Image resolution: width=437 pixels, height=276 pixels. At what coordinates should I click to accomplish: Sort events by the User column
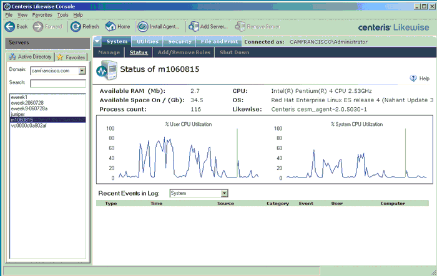coord(336,203)
